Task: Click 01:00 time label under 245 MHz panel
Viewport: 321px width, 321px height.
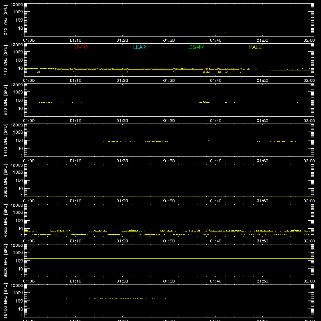Action: tap(29, 41)
